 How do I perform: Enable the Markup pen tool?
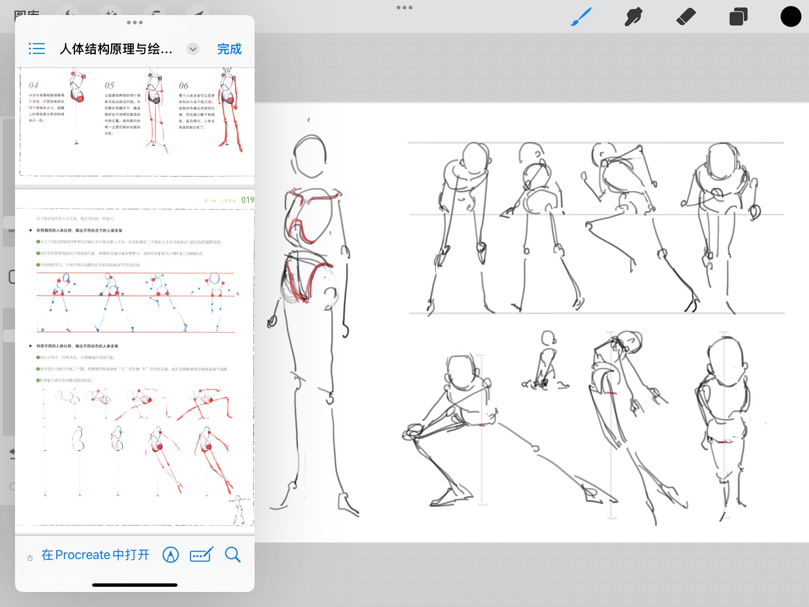pyautogui.click(x=170, y=555)
